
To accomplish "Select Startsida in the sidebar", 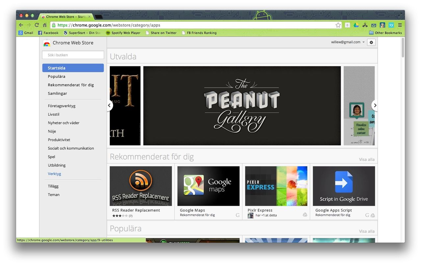I will [73, 68].
